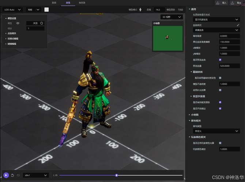Uncheck the 是否预览血条 checkbox

point(220,60)
